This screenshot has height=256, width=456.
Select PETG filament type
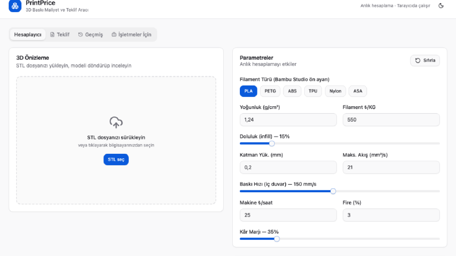[270, 91]
